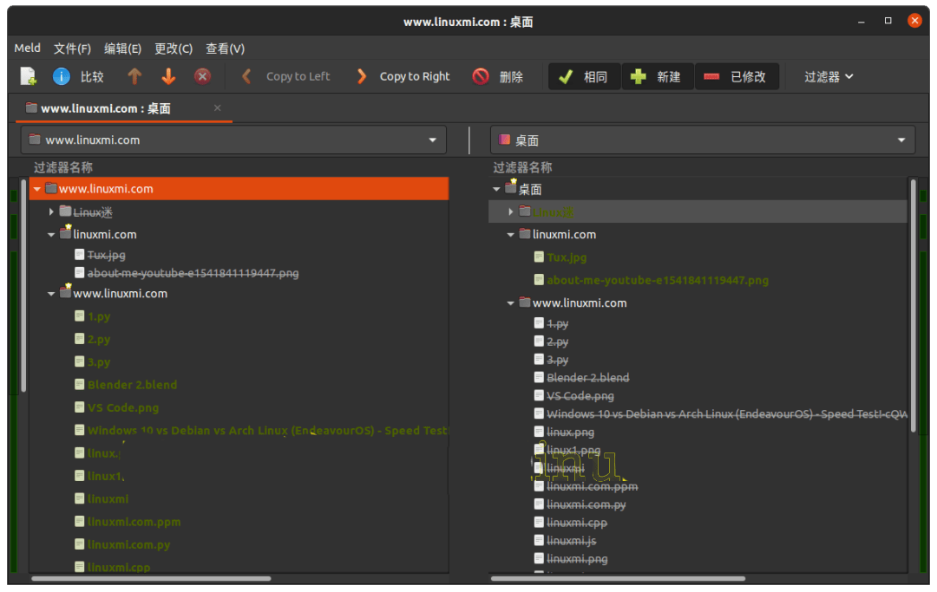Go to previous change with up arrow
Screen dimensions: 937x592
pos(134,76)
